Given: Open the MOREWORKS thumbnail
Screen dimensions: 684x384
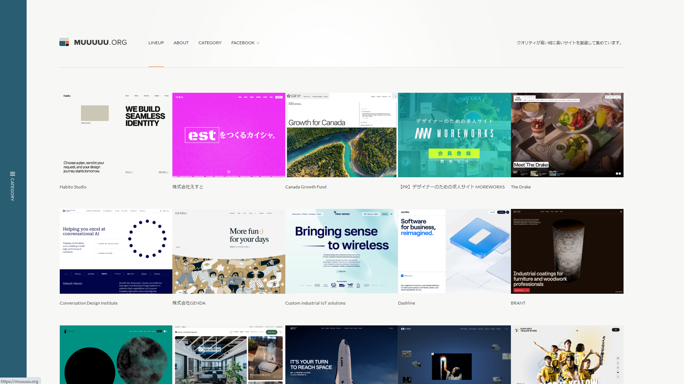Looking at the screenshot, I should coord(454,135).
